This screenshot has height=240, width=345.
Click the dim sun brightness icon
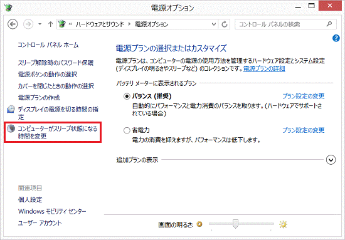coord(199,224)
